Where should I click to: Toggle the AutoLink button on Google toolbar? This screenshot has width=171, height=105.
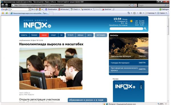pos(86,9)
